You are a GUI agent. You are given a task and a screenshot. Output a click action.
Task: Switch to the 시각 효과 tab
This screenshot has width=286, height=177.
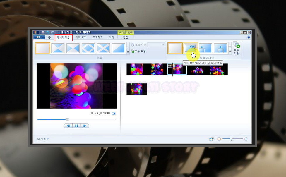[x=81, y=37]
